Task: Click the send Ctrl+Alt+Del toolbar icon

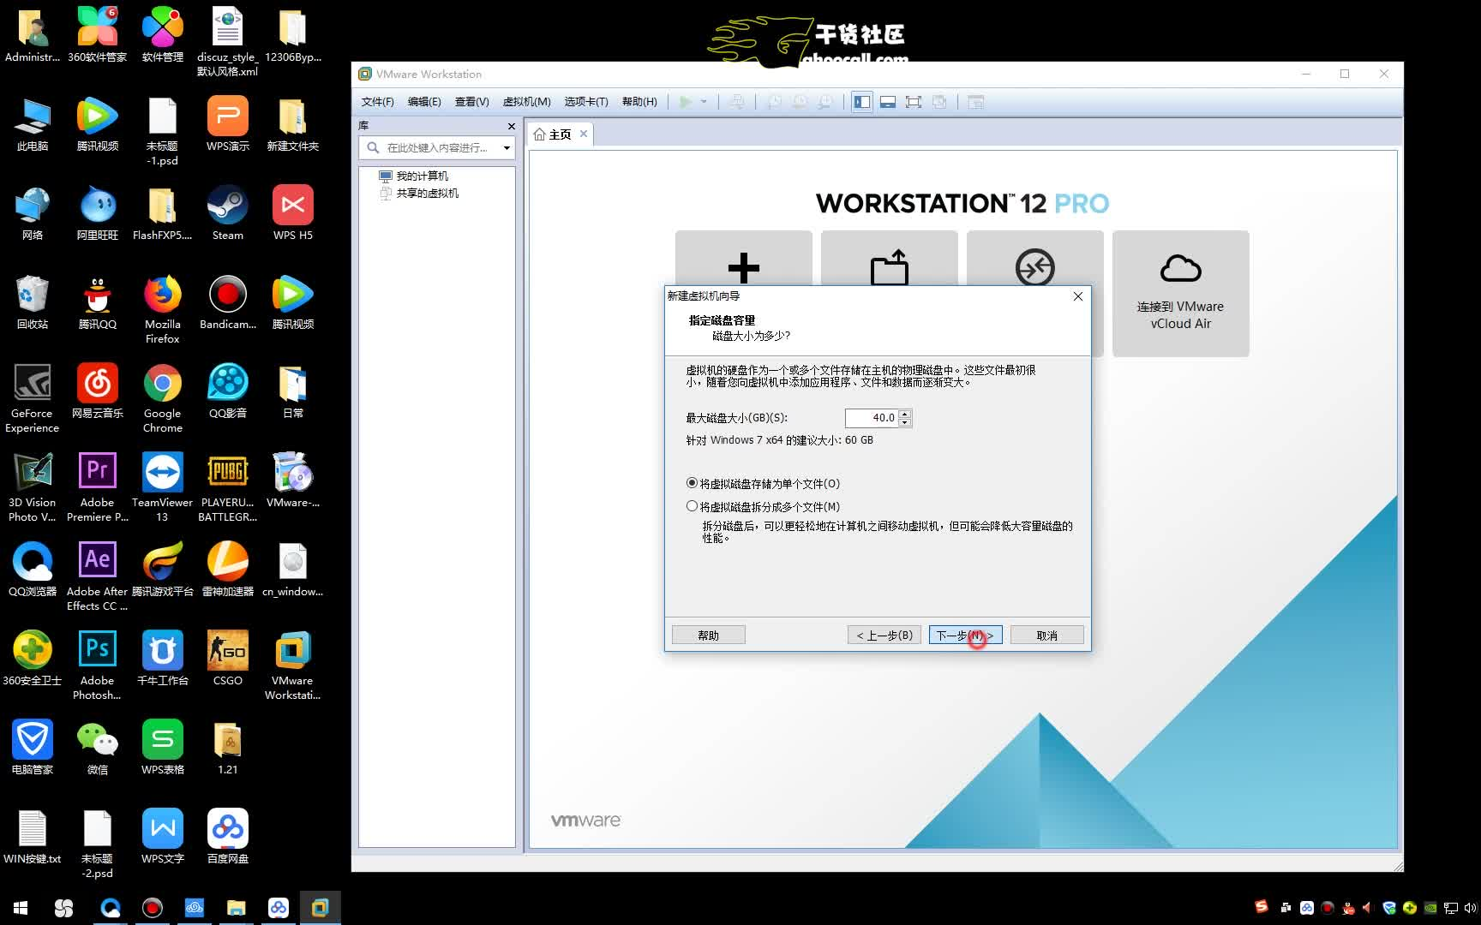Action: point(736,102)
